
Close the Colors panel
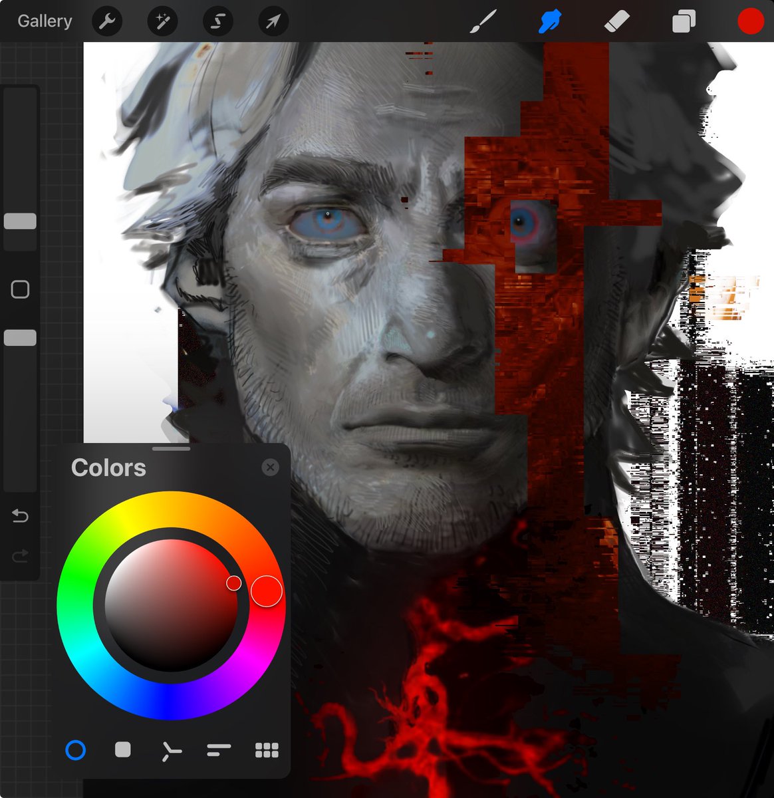271,467
